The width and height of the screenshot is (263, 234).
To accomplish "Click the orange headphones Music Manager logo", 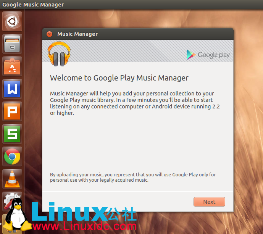I will (x=59, y=53).
